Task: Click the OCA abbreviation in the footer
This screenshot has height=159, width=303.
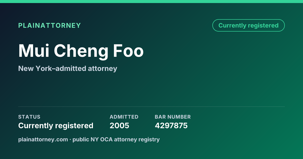Action: pos(107,139)
